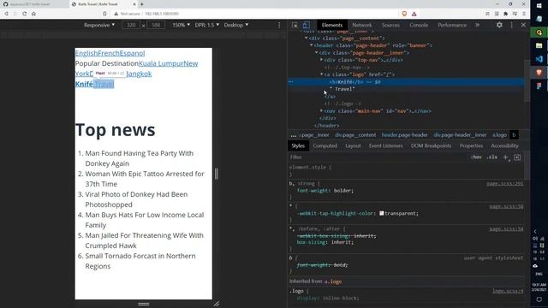Viewport: 548px width, 308px height.
Task: Activate the inspect element picker icon
Action: pos(295,25)
